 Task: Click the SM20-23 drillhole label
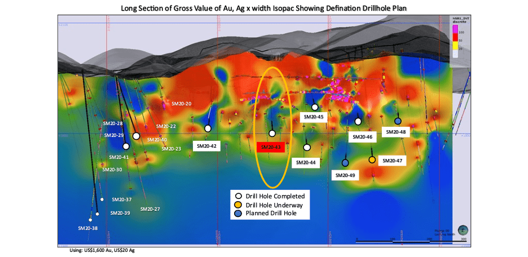(x=171, y=149)
